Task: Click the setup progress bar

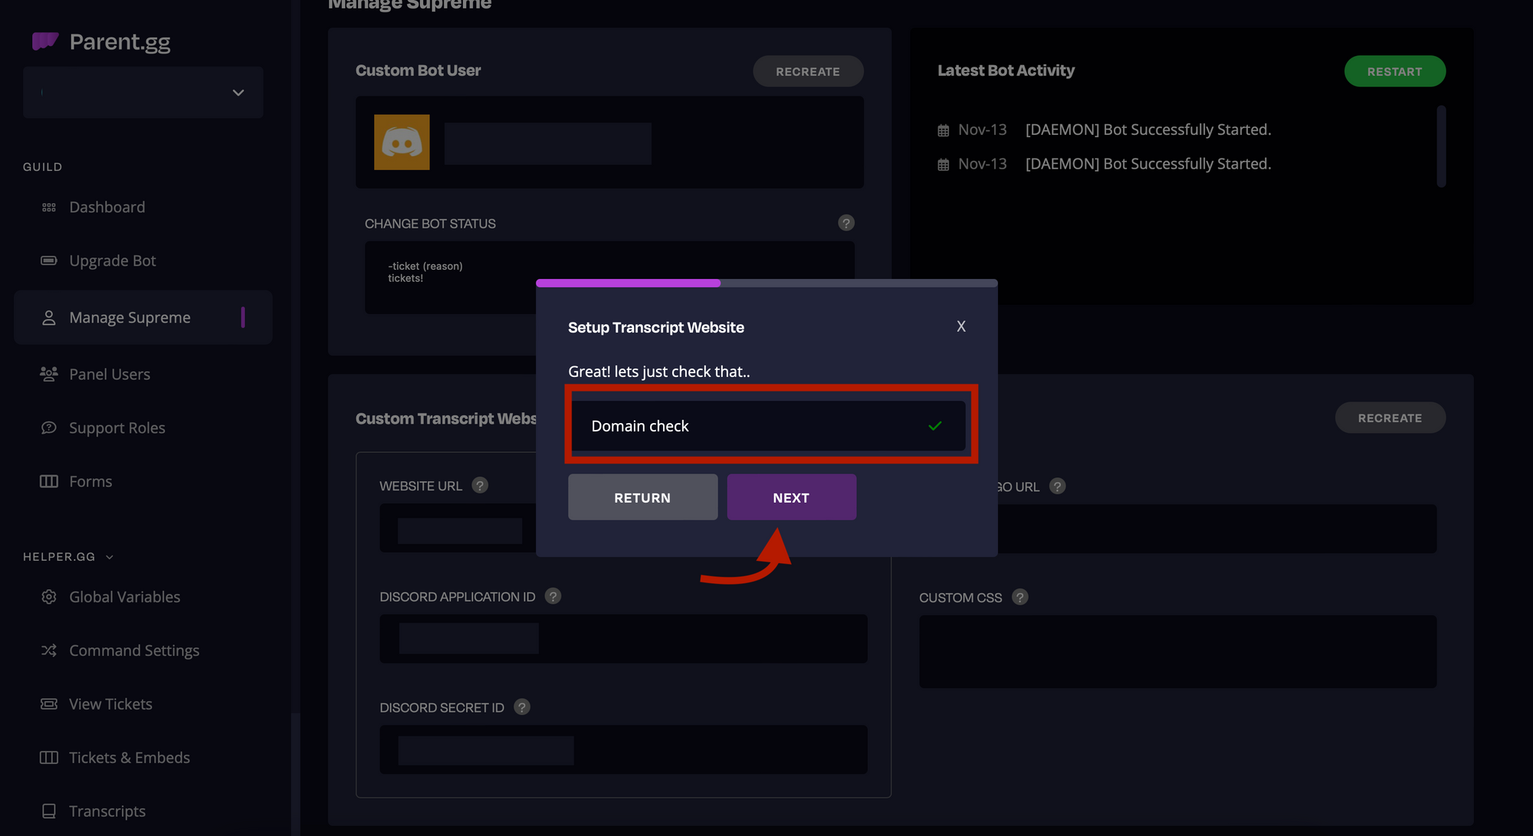Action: pyautogui.click(x=766, y=284)
